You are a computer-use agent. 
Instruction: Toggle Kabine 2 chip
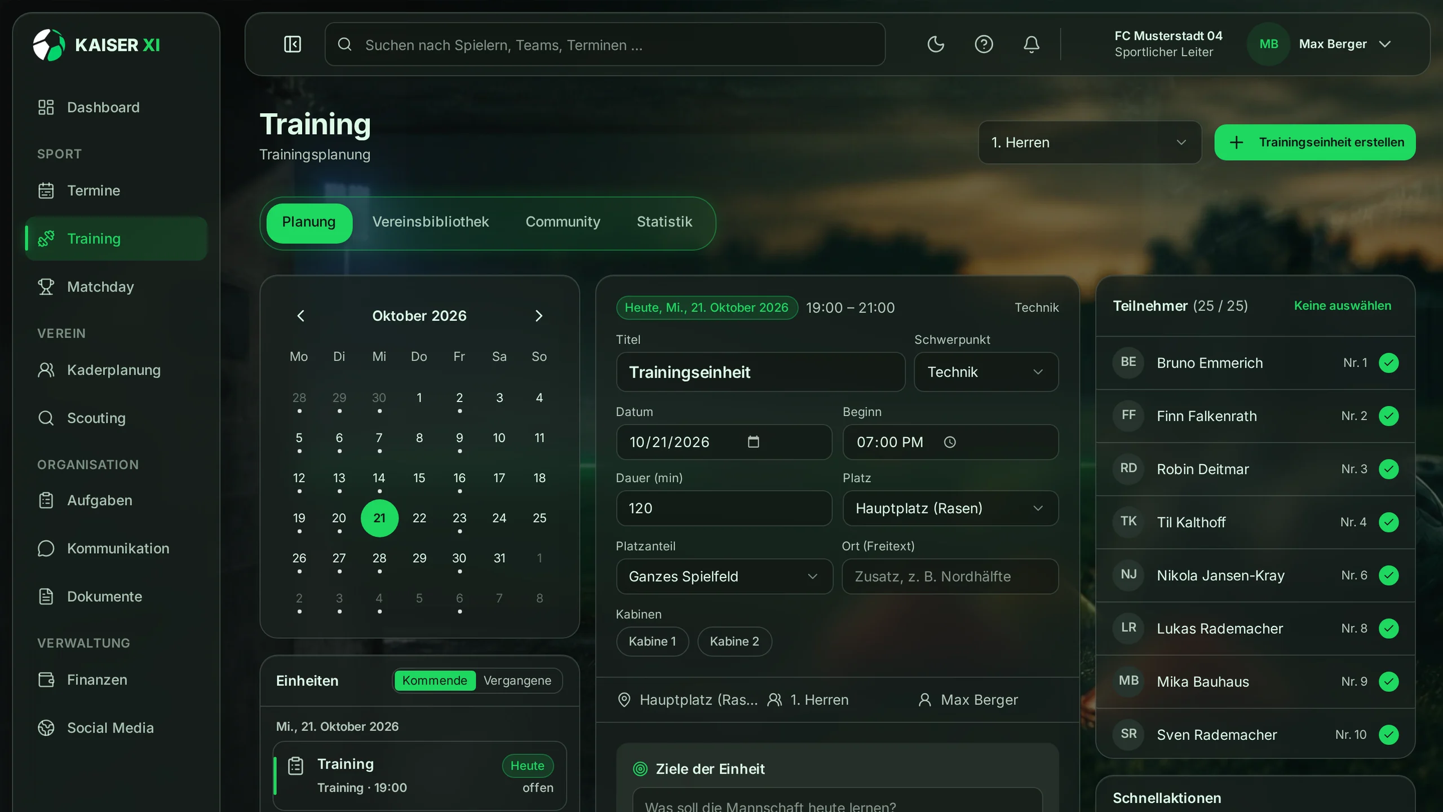(734, 641)
